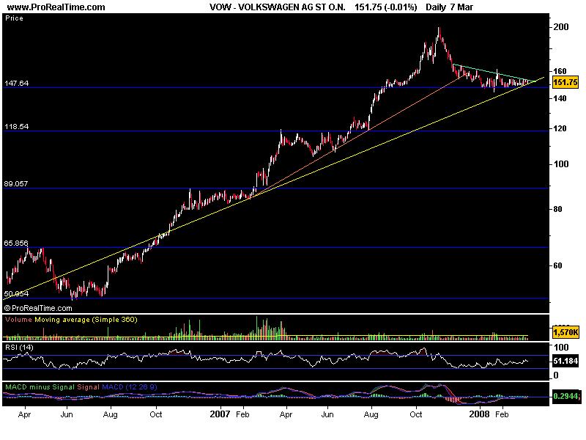Click the pink Signal label in MACD panel
586x440 pixels.
[88, 387]
